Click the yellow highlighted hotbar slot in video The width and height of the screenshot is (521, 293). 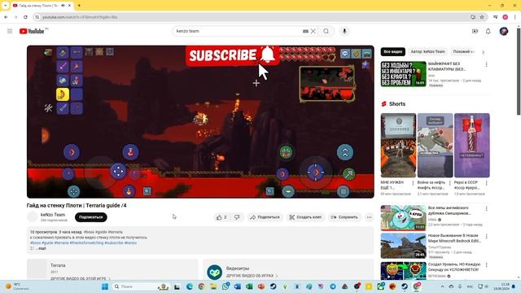[x=63, y=94]
